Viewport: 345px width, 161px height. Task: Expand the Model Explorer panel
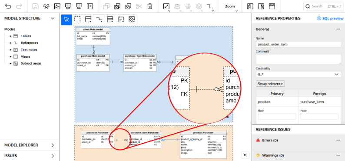click(x=53, y=145)
